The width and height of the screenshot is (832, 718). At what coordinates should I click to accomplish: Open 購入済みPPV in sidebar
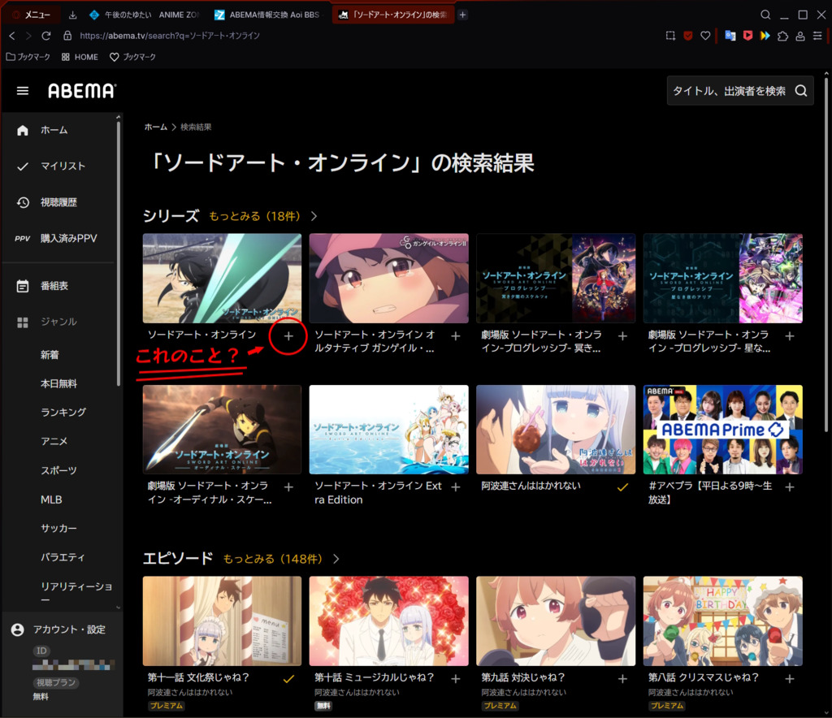click(68, 238)
